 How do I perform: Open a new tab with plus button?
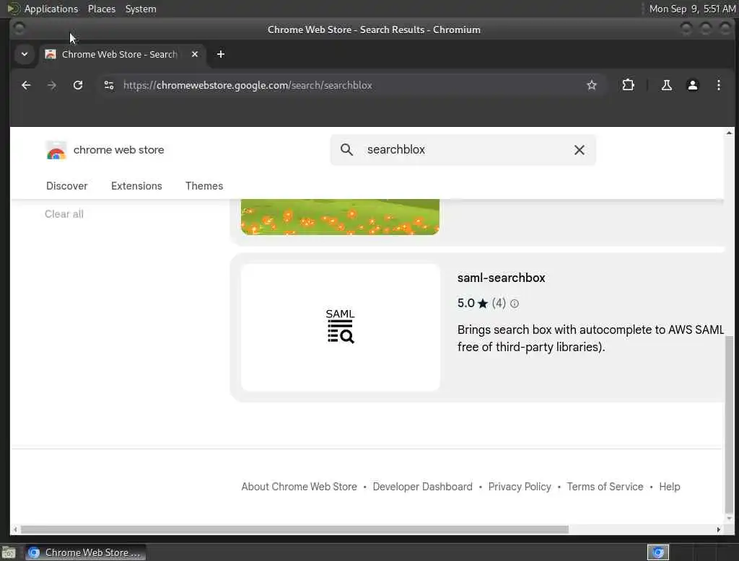point(221,54)
